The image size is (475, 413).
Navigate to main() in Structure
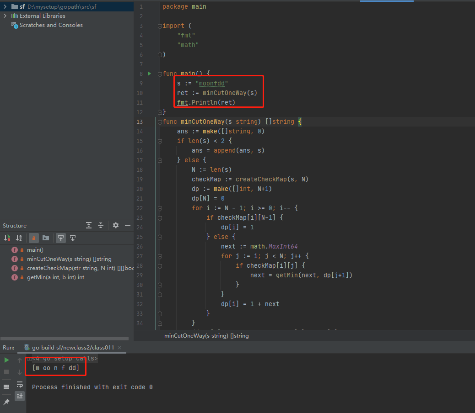click(x=35, y=250)
